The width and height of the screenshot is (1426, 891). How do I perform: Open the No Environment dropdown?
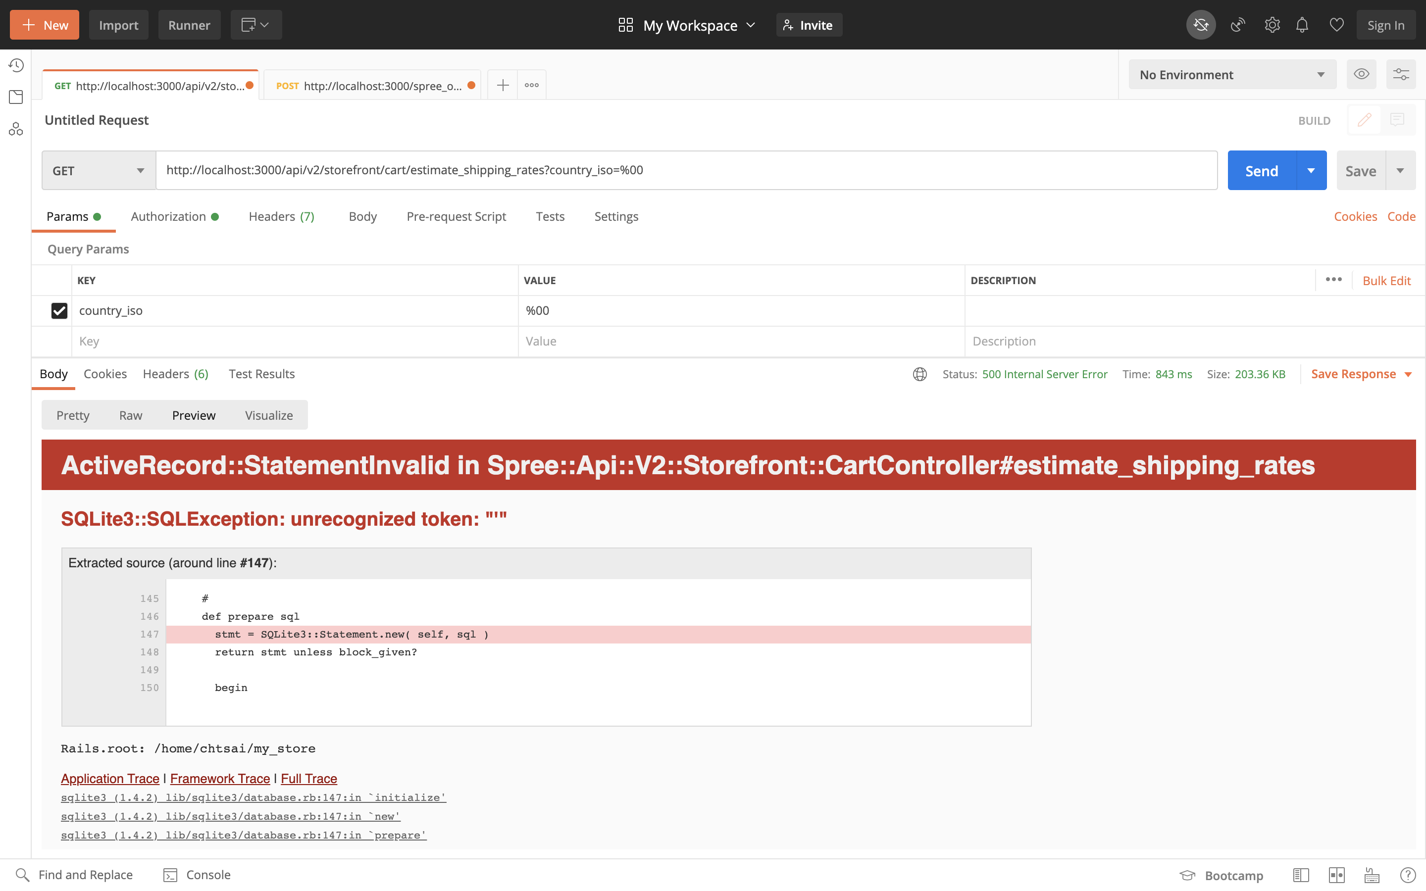pos(1231,74)
